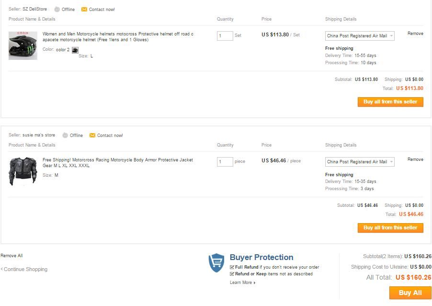Expand shipping method dropdown for the armor jacket
Viewport: 432px width, 306px height.
360,162
